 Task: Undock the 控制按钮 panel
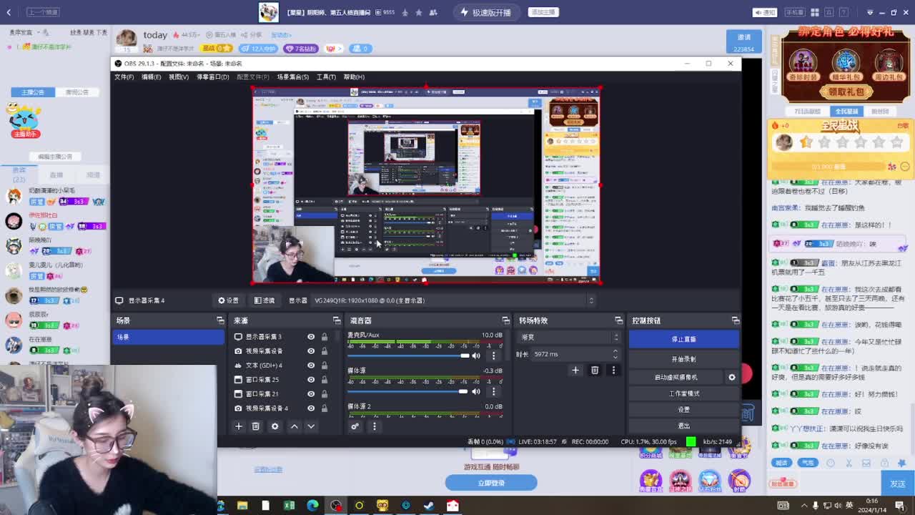[735, 320]
